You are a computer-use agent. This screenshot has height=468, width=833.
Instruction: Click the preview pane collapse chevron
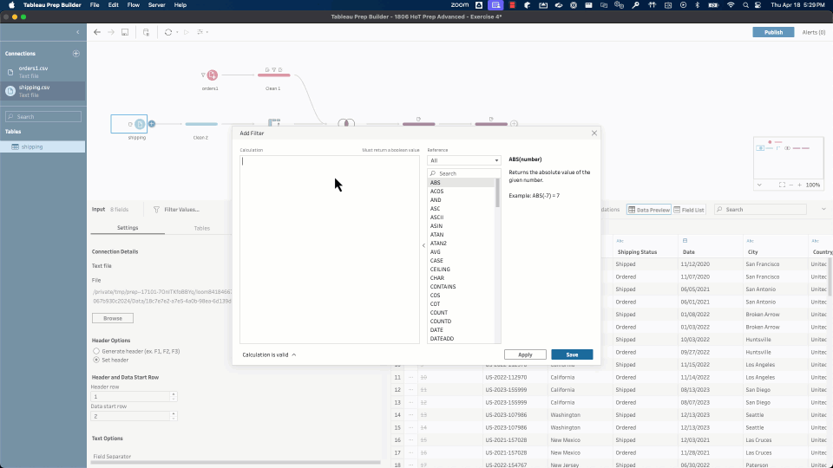[x=823, y=210]
